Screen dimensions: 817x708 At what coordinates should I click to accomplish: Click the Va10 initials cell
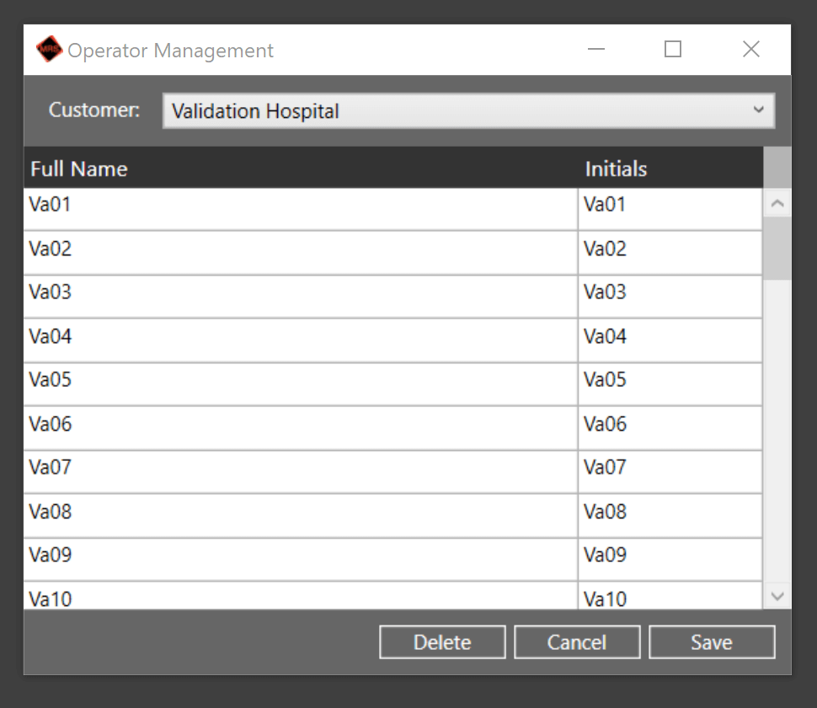(x=670, y=598)
